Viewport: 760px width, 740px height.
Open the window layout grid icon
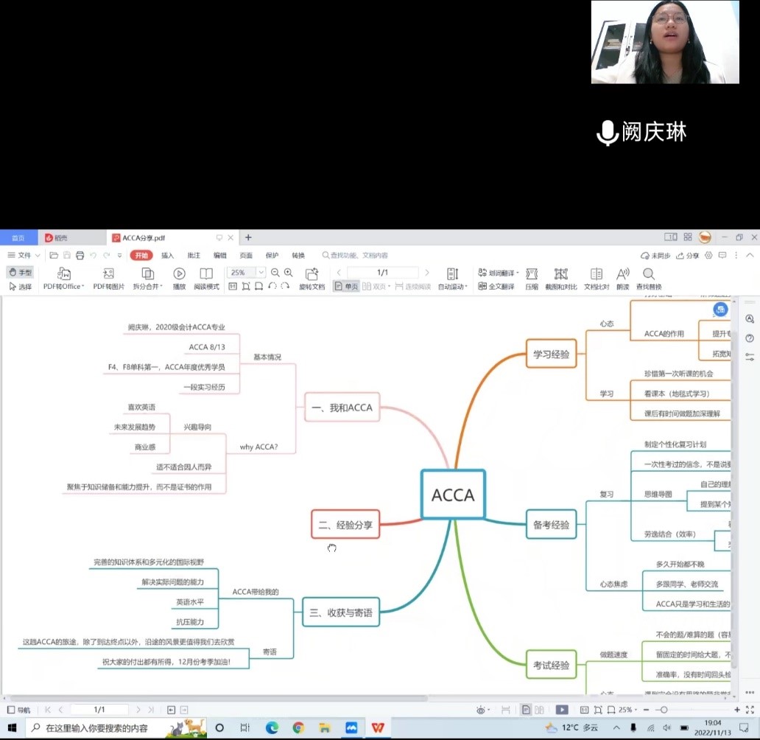click(688, 237)
